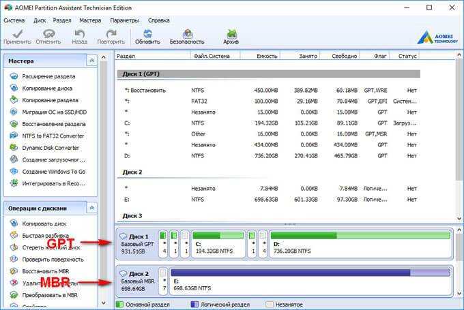Sort by the Статус column header
Screen dimensions: 464x310
click(404, 56)
